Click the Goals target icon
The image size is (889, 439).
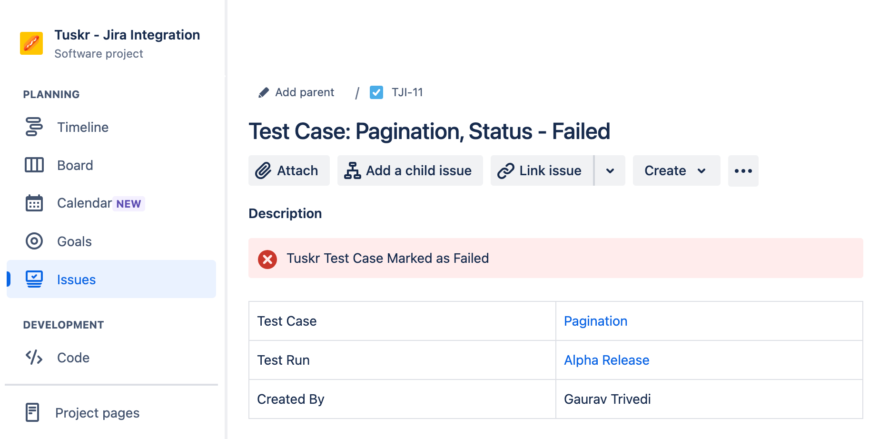coord(34,241)
